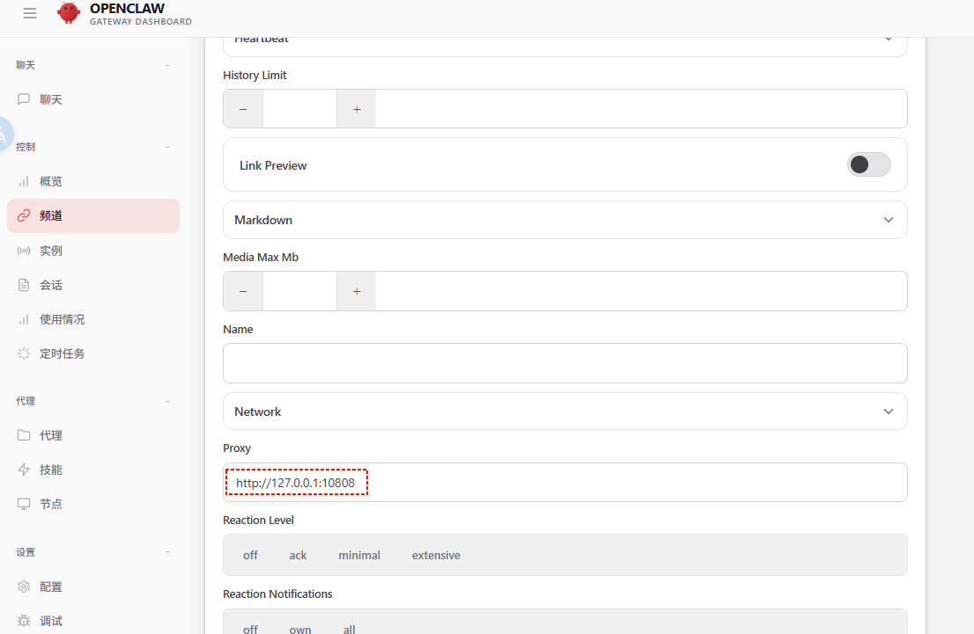This screenshot has width=974, height=634.
Task: Open 概览 overview page
Action: point(51,181)
